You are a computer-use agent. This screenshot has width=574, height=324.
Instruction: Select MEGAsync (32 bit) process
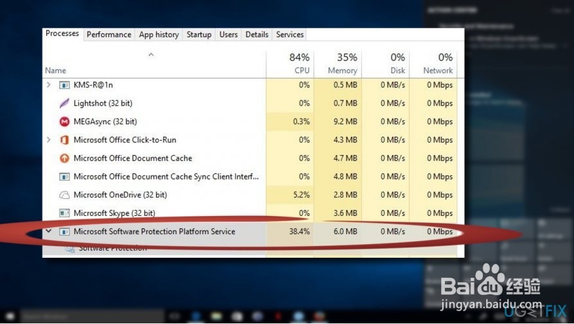click(x=250, y=122)
